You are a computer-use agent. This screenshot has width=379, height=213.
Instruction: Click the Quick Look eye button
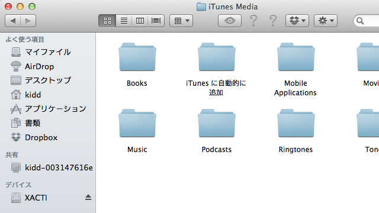coord(230,21)
